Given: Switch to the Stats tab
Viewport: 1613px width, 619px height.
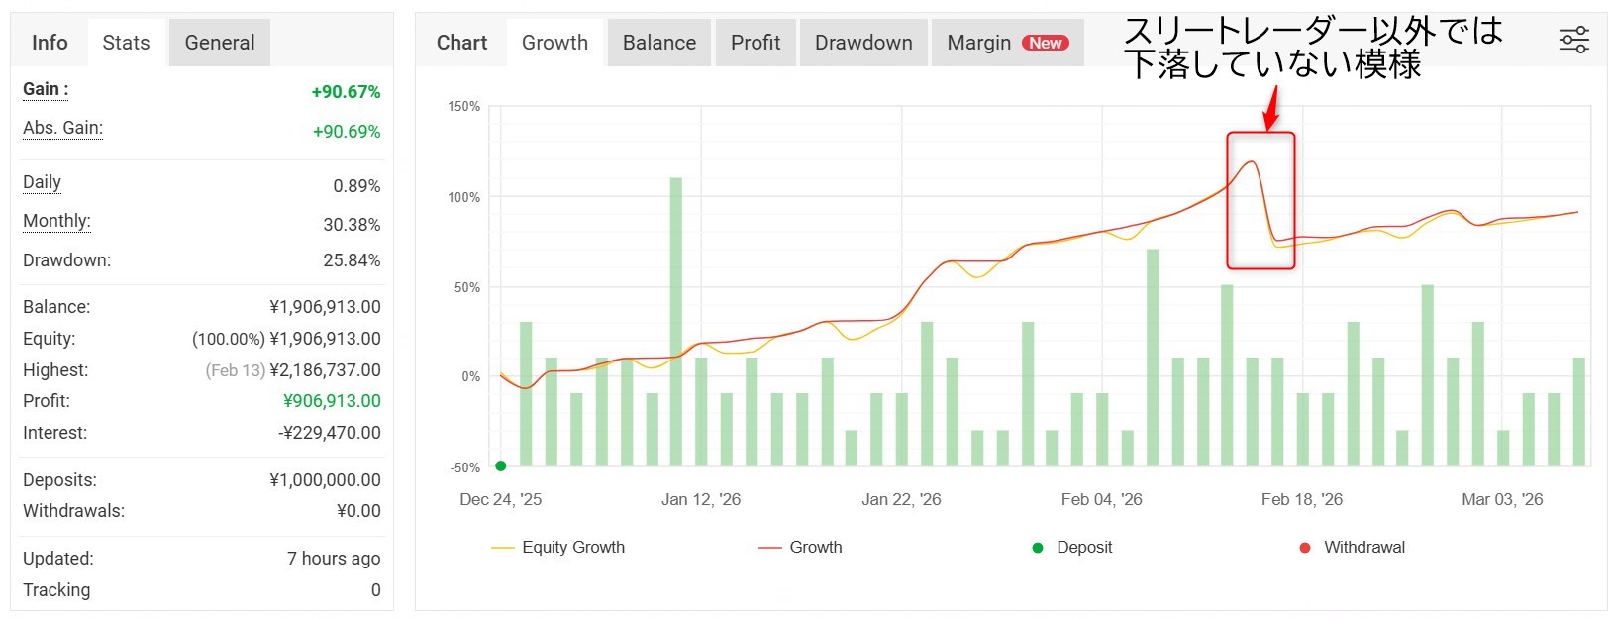Looking at the screenshot, I should (126, 43).
